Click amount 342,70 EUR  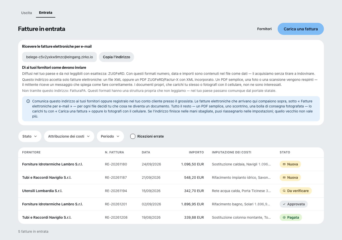[x=194, y=191]
